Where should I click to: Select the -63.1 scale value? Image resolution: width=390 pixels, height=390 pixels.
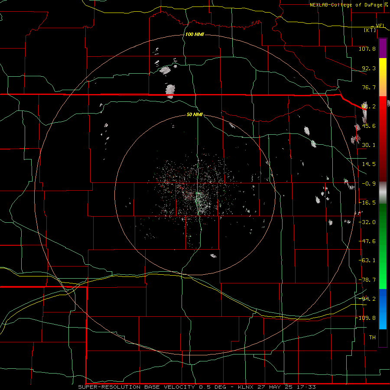click(367, 260)
